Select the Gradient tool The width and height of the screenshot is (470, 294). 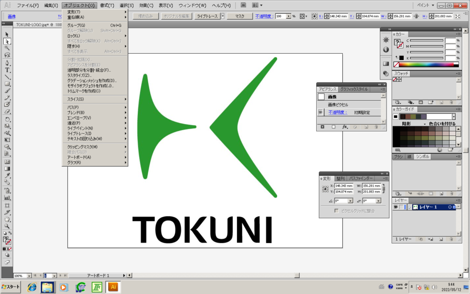[x=7, y=169]
